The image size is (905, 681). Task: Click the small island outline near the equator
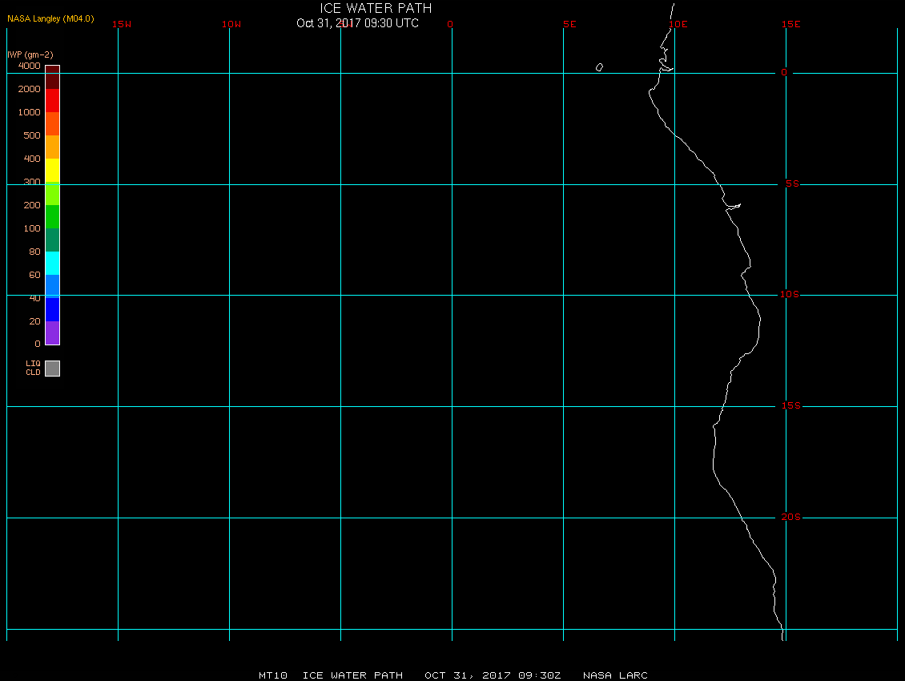pos(599,67)
